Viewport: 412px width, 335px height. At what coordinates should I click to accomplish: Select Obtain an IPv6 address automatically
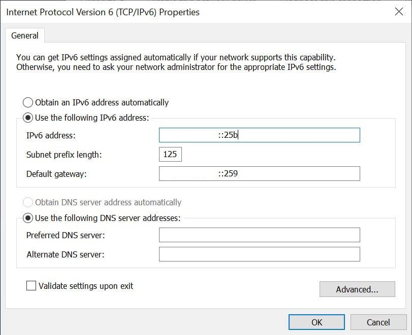click(28, 102)
